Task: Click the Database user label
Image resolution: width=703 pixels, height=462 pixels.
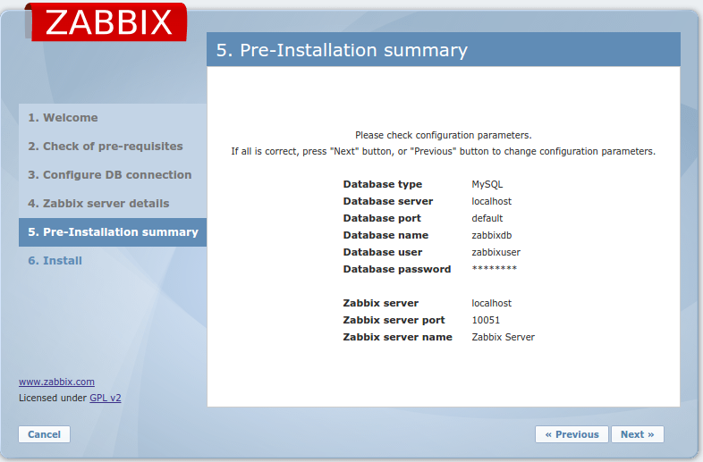Action: coord(383,252)
